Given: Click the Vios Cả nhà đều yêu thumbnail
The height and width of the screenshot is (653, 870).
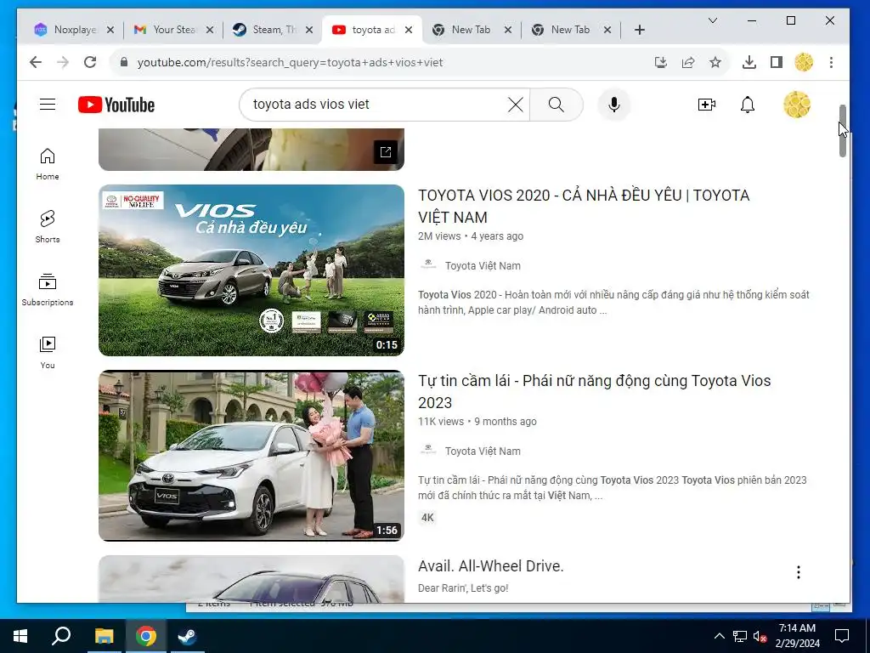Looking at the screenshot, I should point(251,270).
